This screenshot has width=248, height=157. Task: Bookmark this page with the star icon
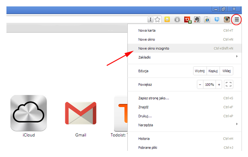click(x=157, y=19)
